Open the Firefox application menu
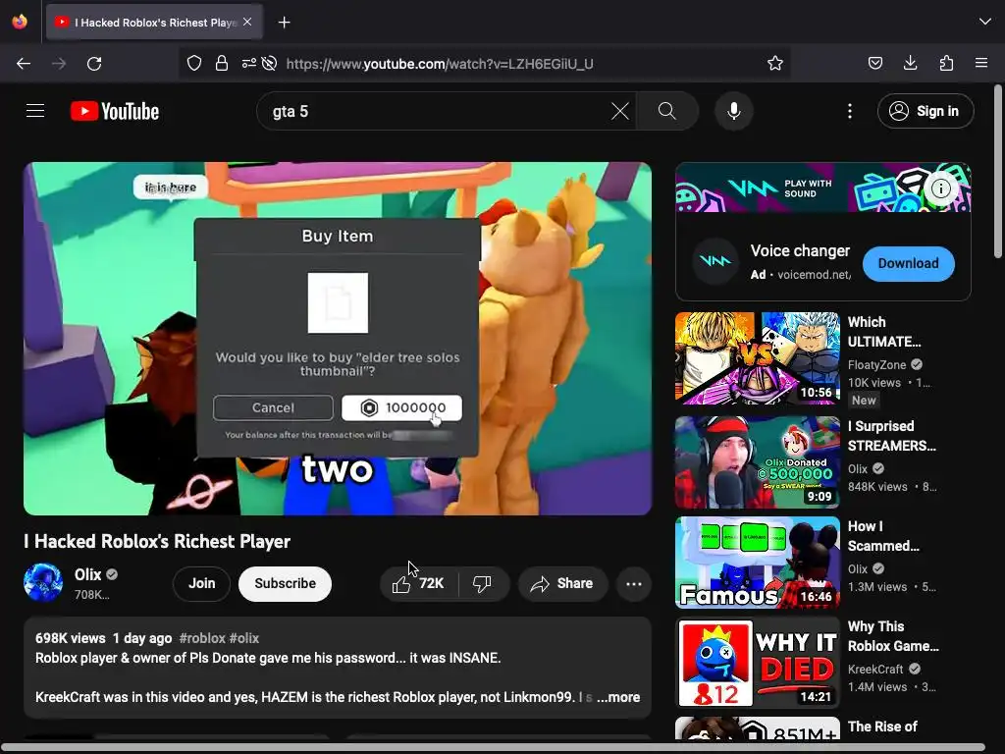The image size is (1005, 754). pos(981,63)
